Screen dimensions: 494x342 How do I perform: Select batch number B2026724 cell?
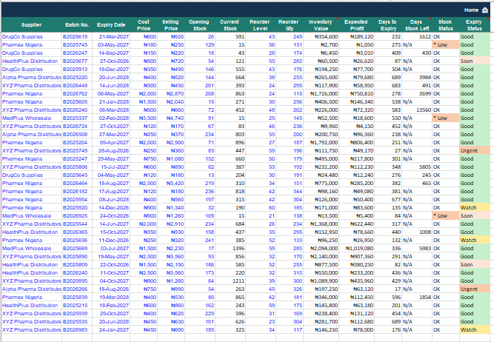click(77, 127)
